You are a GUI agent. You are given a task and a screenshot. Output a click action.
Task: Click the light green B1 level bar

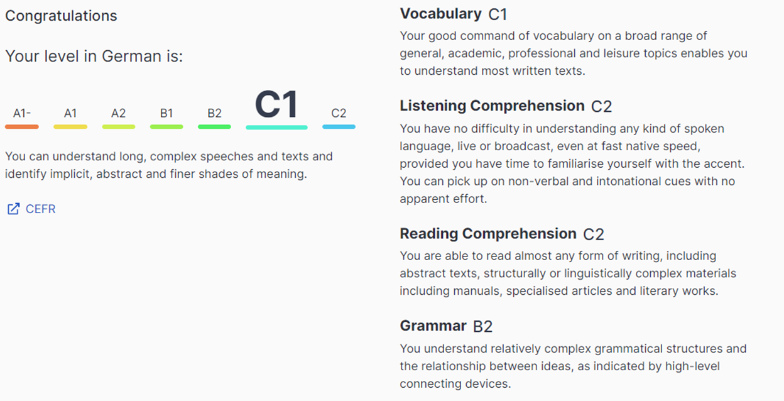(166, 127)
